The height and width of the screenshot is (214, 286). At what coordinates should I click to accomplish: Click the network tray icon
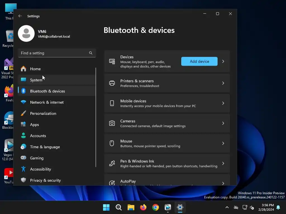tap(245, 207)
